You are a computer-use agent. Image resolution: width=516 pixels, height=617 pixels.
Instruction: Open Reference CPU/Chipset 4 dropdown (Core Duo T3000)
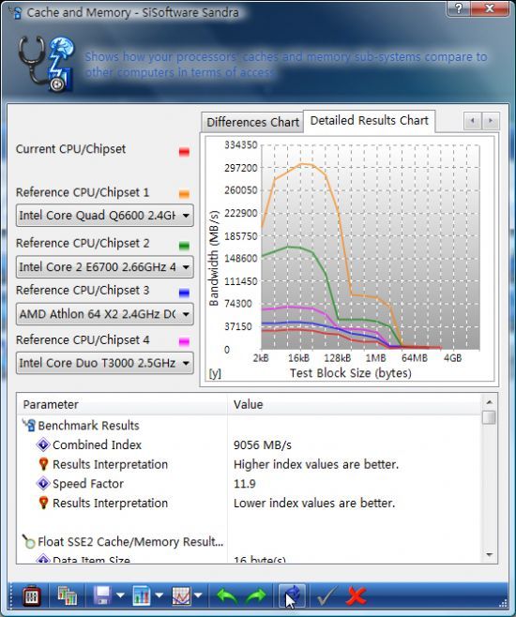pos(105,363)
